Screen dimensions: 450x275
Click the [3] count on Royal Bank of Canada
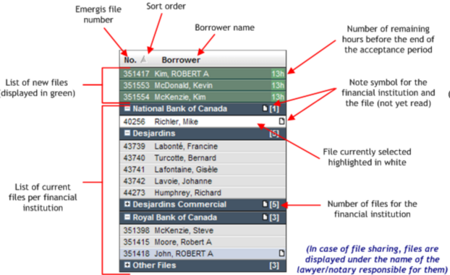pos(274,217)
